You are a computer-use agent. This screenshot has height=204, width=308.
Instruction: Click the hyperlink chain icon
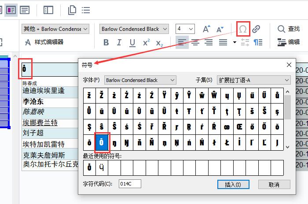[x=256, y=29]
